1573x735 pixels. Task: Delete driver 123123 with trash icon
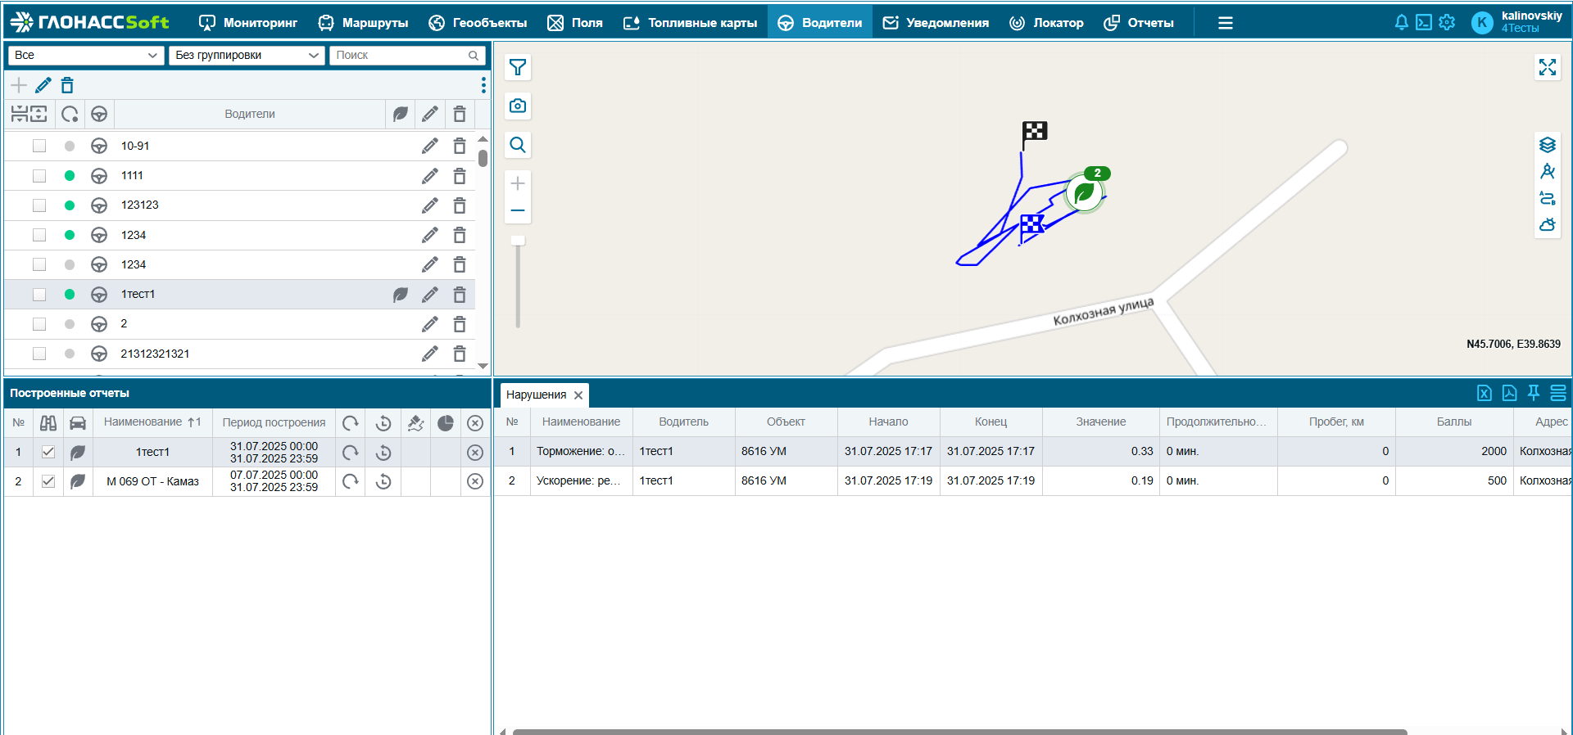(460, 205)
